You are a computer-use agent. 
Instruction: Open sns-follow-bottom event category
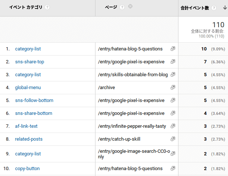[x=34, y=100]
